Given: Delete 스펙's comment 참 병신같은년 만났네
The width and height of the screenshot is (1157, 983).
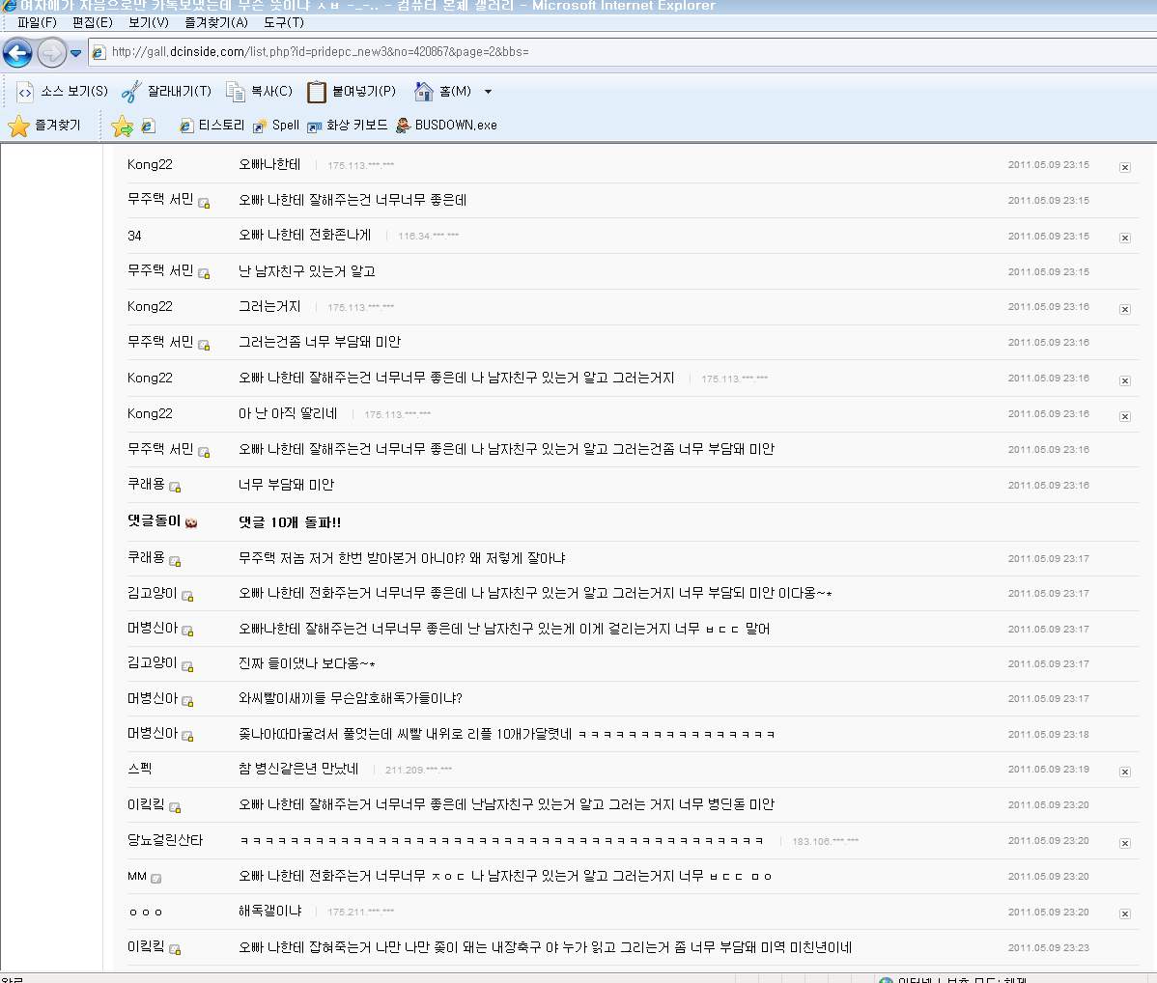Looking at the screenshot, I should [x=1124, y=772].
